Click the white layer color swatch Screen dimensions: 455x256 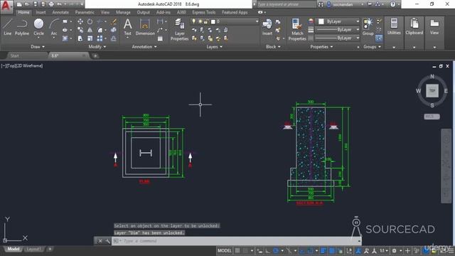[213, 22]
